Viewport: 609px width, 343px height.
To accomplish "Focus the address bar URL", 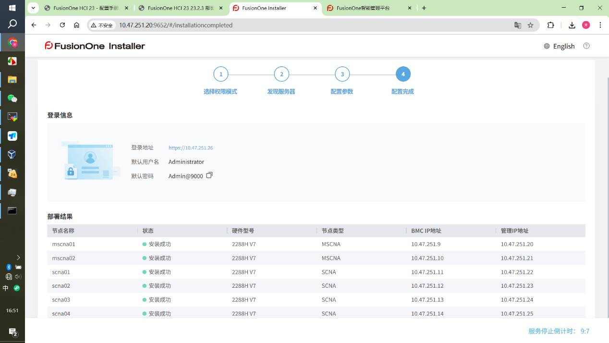I will [176, 25].
